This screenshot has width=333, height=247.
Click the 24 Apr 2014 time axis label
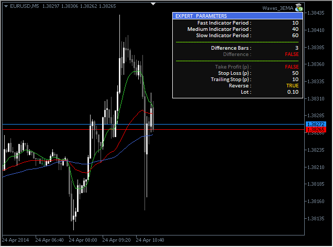pyautogui.click(x=15, y=240)
